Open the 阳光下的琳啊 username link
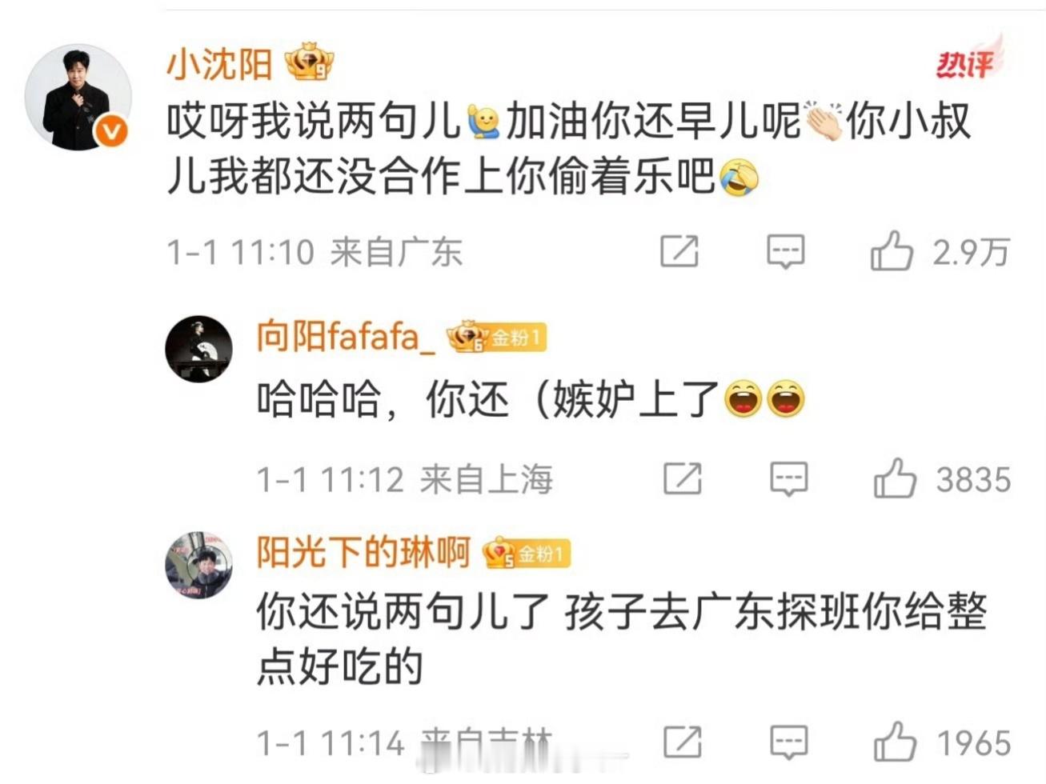This screenshot has height=784, width=1046. pos(363,552)
